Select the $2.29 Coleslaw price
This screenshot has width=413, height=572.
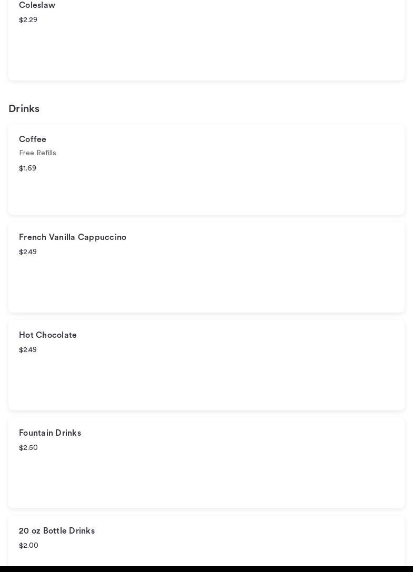coord(28,20)
